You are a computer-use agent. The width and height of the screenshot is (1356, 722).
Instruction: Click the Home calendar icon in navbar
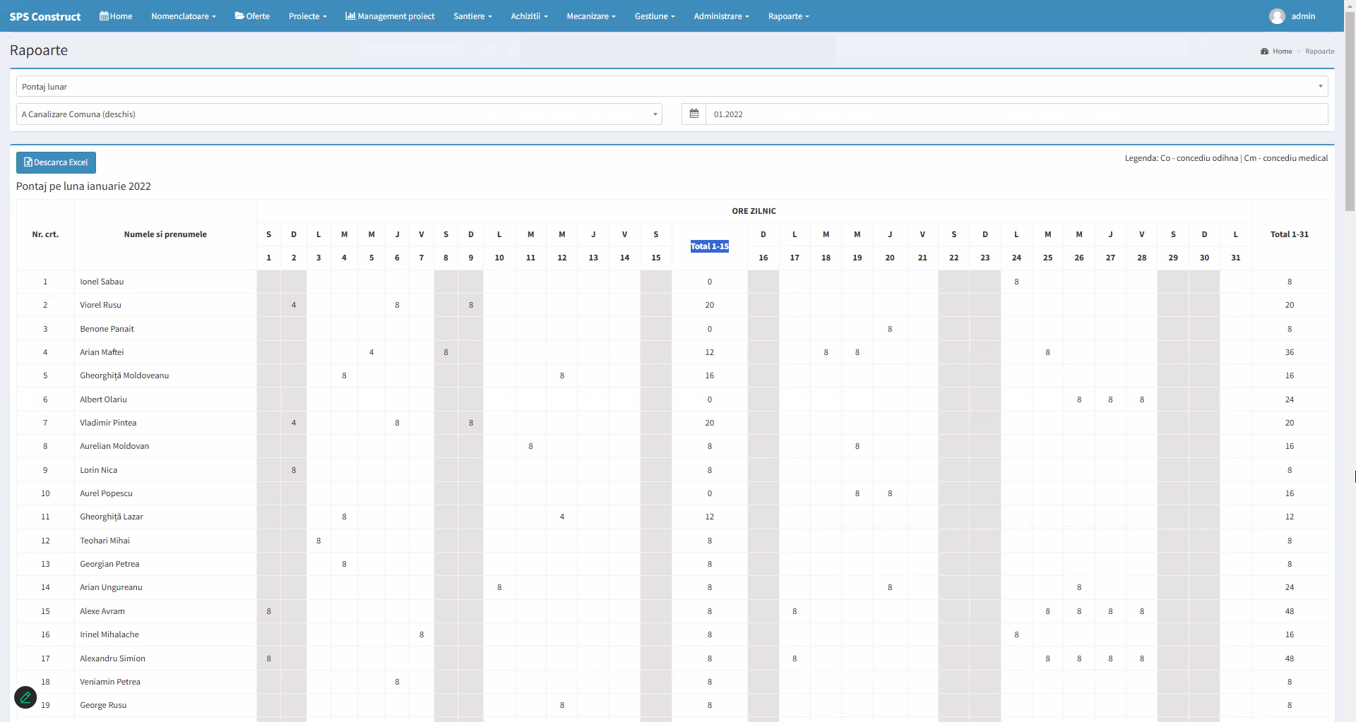(x=104, y=16)
